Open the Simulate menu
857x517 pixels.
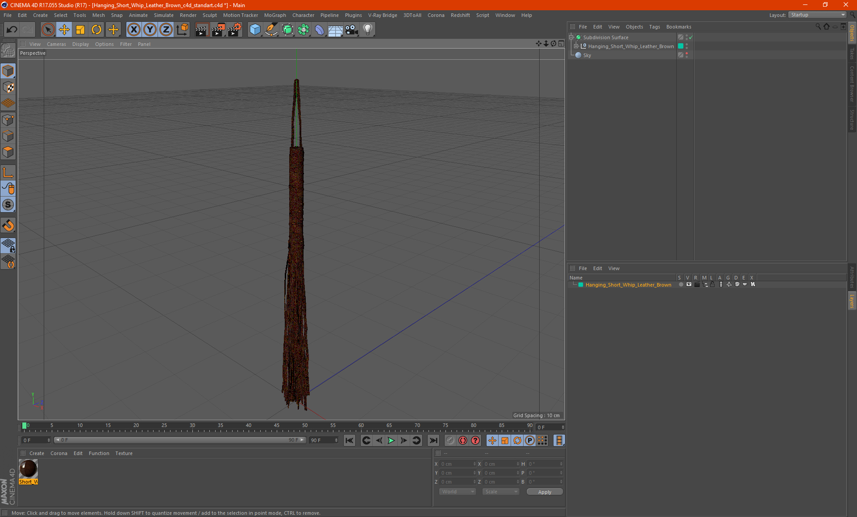point(164,15)
